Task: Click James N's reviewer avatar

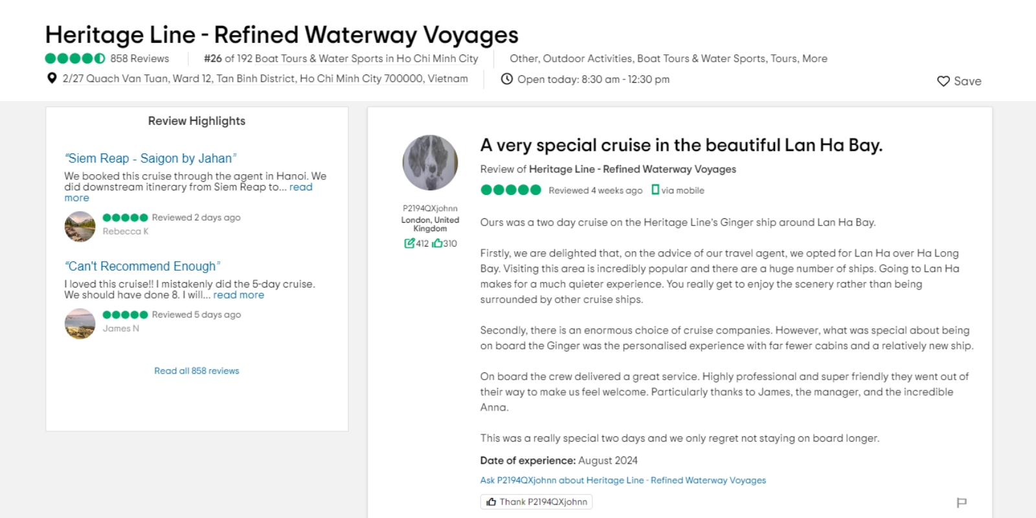Action: [x=80, y=323]
